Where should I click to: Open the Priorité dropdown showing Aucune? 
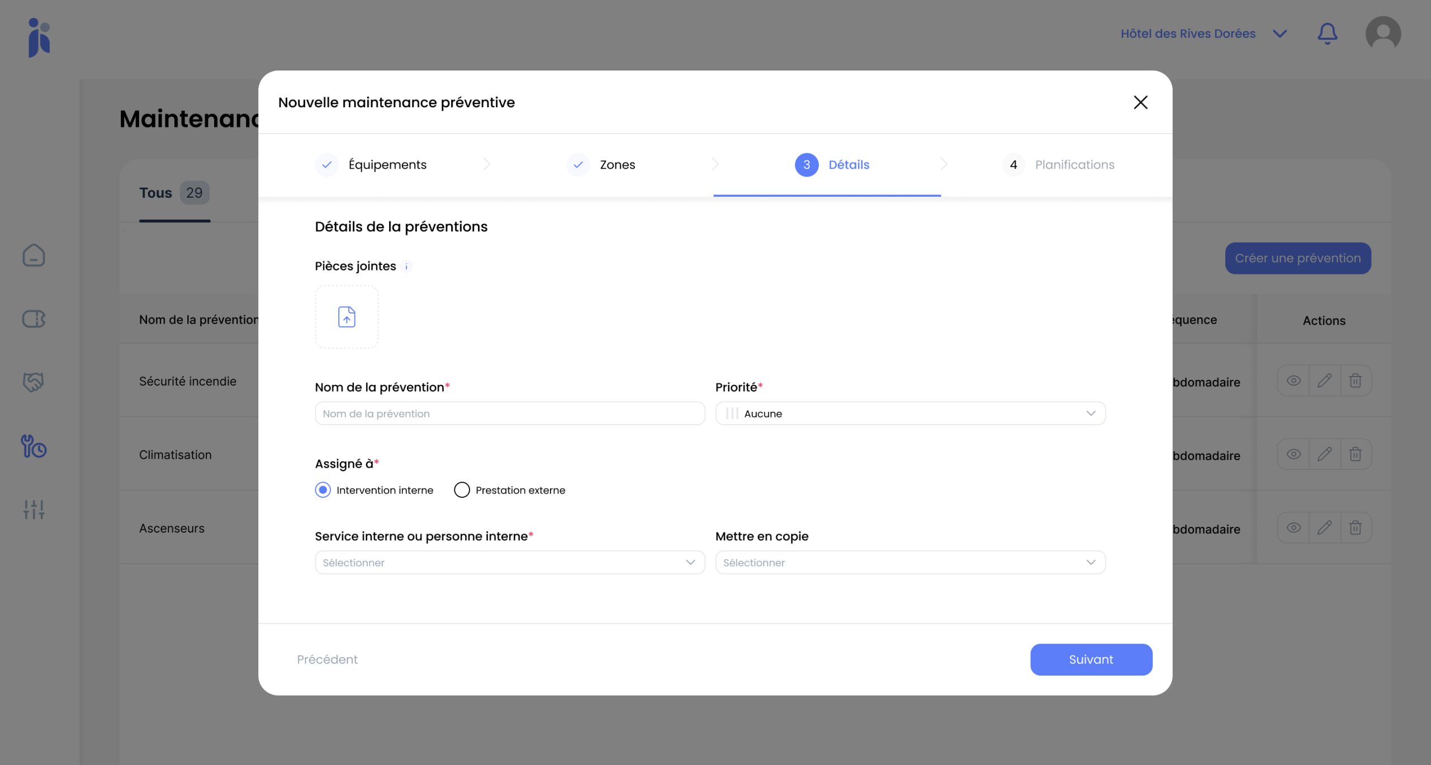pos(910,414)
